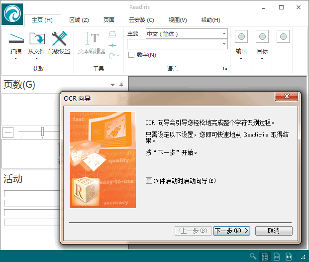Click the third round ribbon icon

coord(283,36)
